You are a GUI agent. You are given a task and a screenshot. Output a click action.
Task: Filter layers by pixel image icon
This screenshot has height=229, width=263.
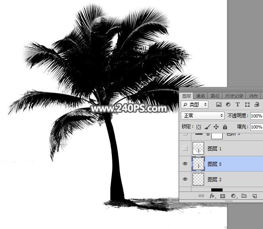pyautogui.click(x=219, y=105)
